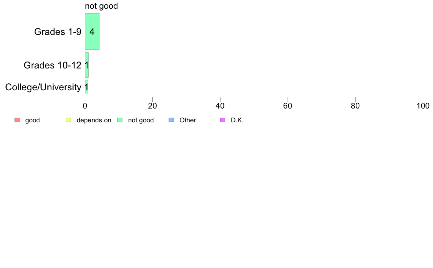Click the value 4 inside the bar

coord(92,32)
